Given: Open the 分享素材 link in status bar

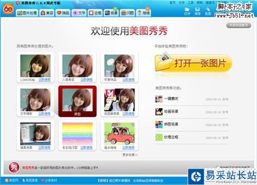Looking at the screenshot, I should pyautogui.click(x=49, y=180).
